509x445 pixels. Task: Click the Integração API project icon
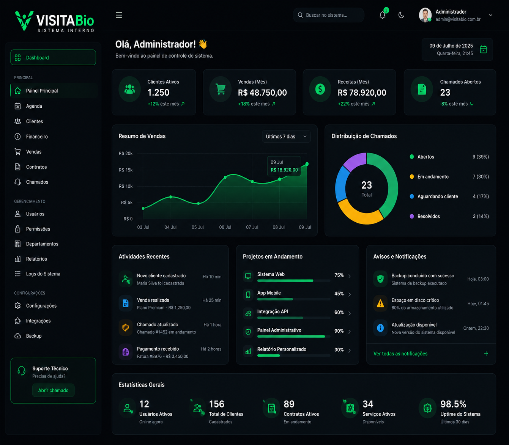[x=248, y=313]
